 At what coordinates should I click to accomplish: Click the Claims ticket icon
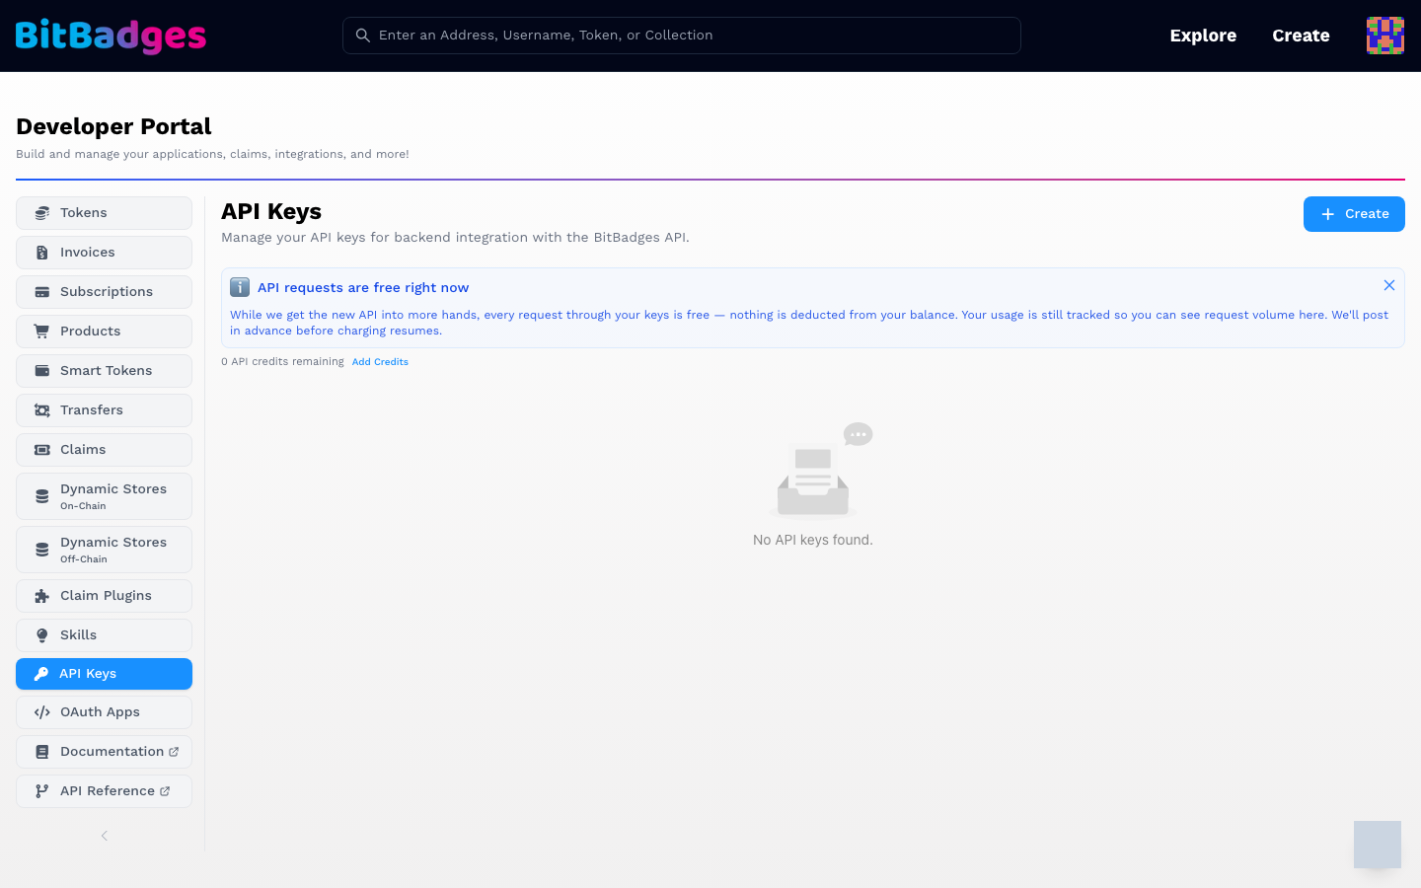pos(42,450)
